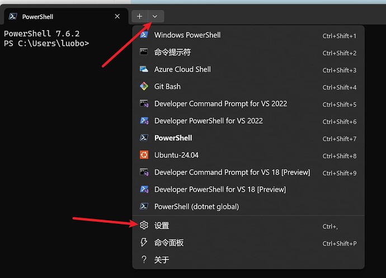386x278 pixels.
Task: Click the Ubuntu-24.04 orange logo icon
Action: [144, 155]
